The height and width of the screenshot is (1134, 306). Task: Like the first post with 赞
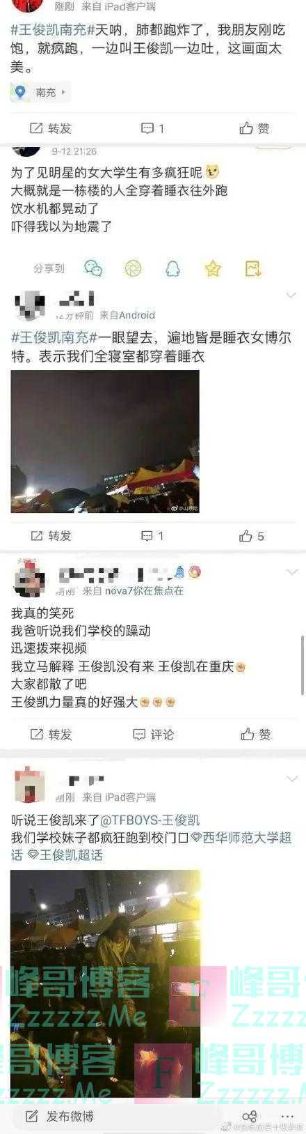point(254,128)
